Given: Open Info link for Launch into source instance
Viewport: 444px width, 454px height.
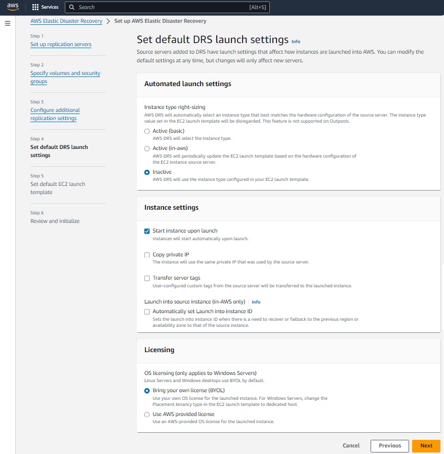Looking at the screenshot, I should [x=256, y=302].
